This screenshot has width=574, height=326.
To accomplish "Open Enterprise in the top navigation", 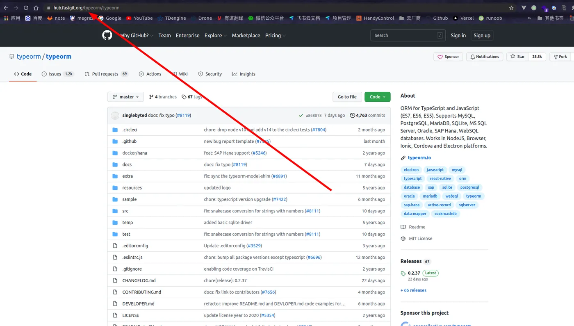I will pos(187,36).
